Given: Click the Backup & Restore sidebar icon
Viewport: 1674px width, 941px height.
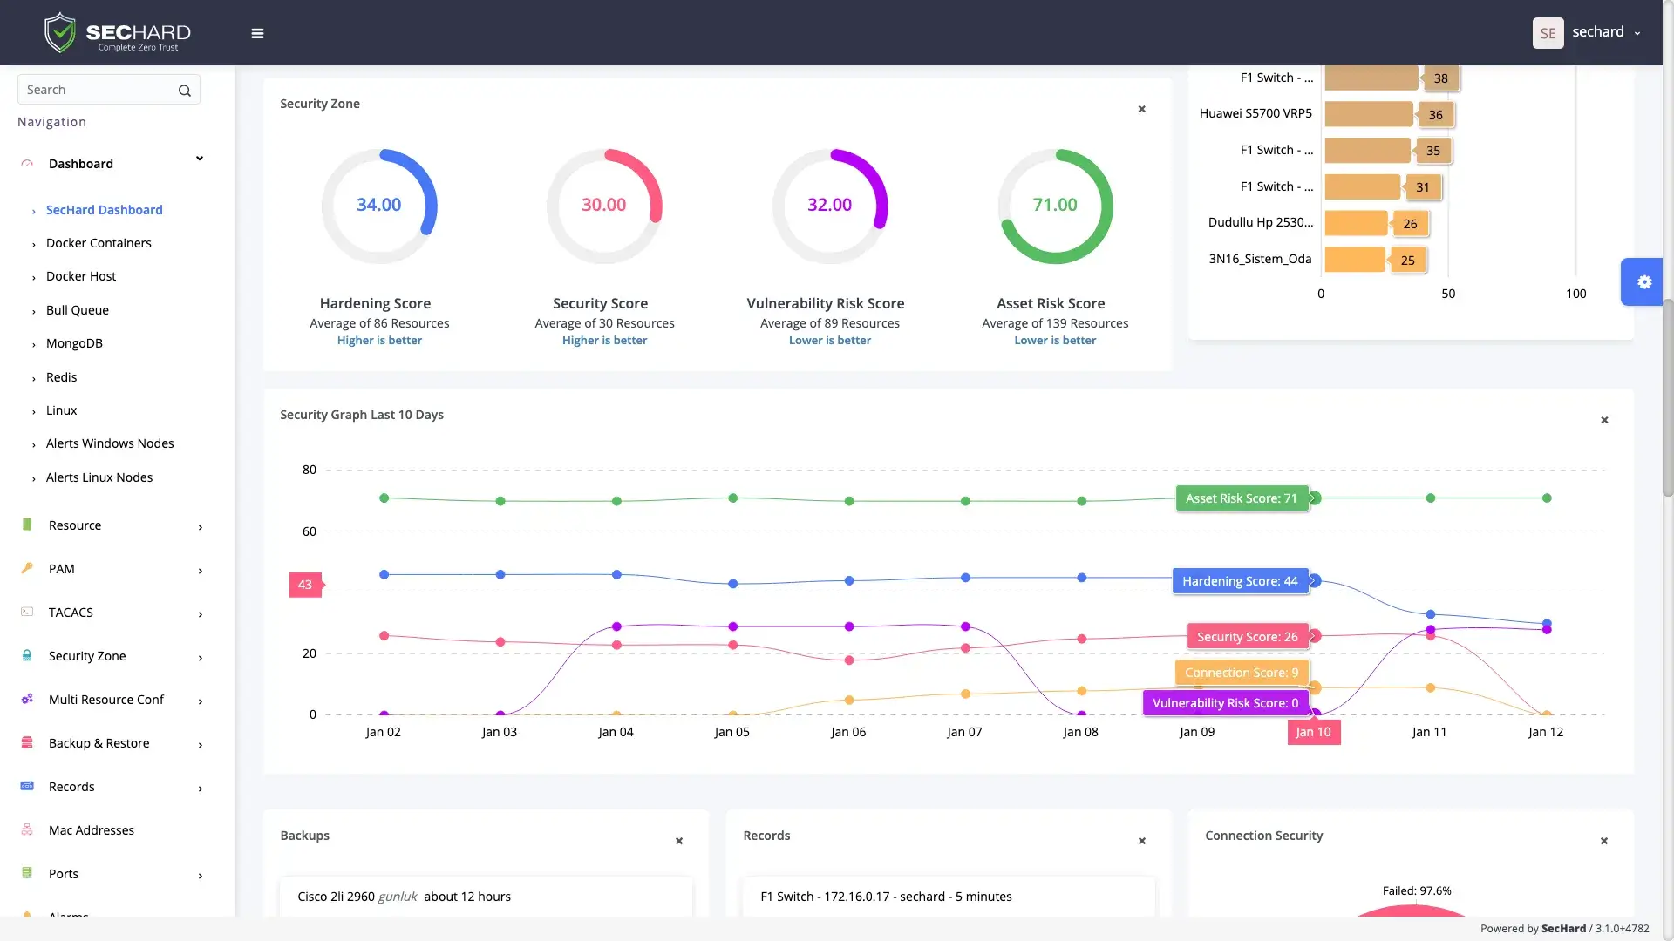Looking at the screenshot, I should (x=27, y=742).
